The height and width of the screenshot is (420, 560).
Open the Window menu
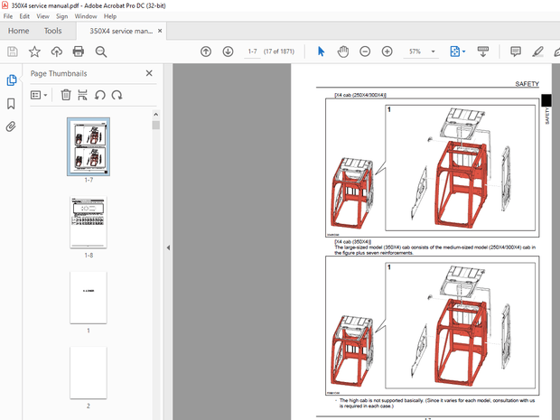(86, 16)
